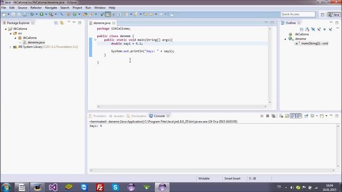Open the Navigate menu
The image size is (342, 192).
51,7
